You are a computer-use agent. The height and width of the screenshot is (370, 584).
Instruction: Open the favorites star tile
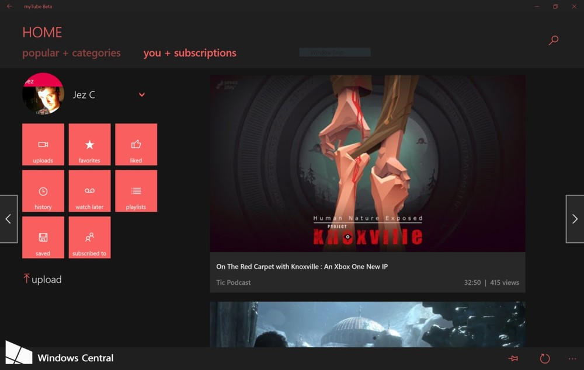(x=90, y=144)
